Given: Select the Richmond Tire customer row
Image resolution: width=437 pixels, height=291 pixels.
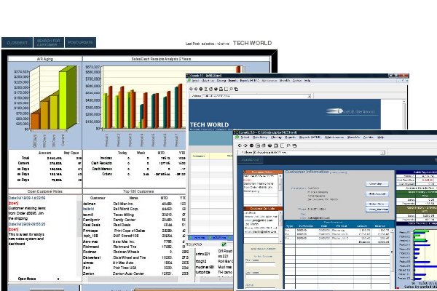Looking at the screenshot, I should tap(134, 247).
